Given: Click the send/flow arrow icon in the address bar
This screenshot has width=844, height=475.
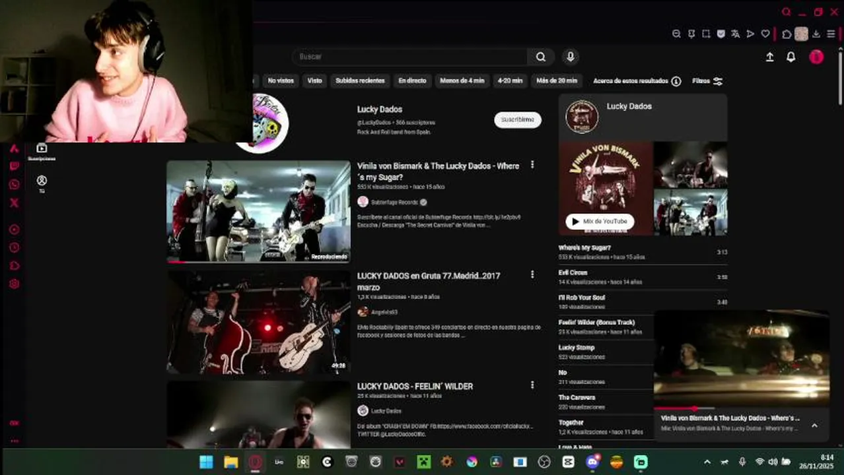Looking at the screenshot, I should pyautogui.click(x=750, y=34).
